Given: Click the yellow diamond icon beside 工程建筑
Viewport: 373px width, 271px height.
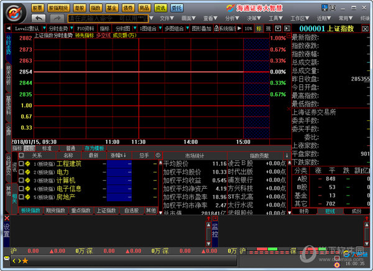Looking at the screenshot, I should (x=27, y=163).
